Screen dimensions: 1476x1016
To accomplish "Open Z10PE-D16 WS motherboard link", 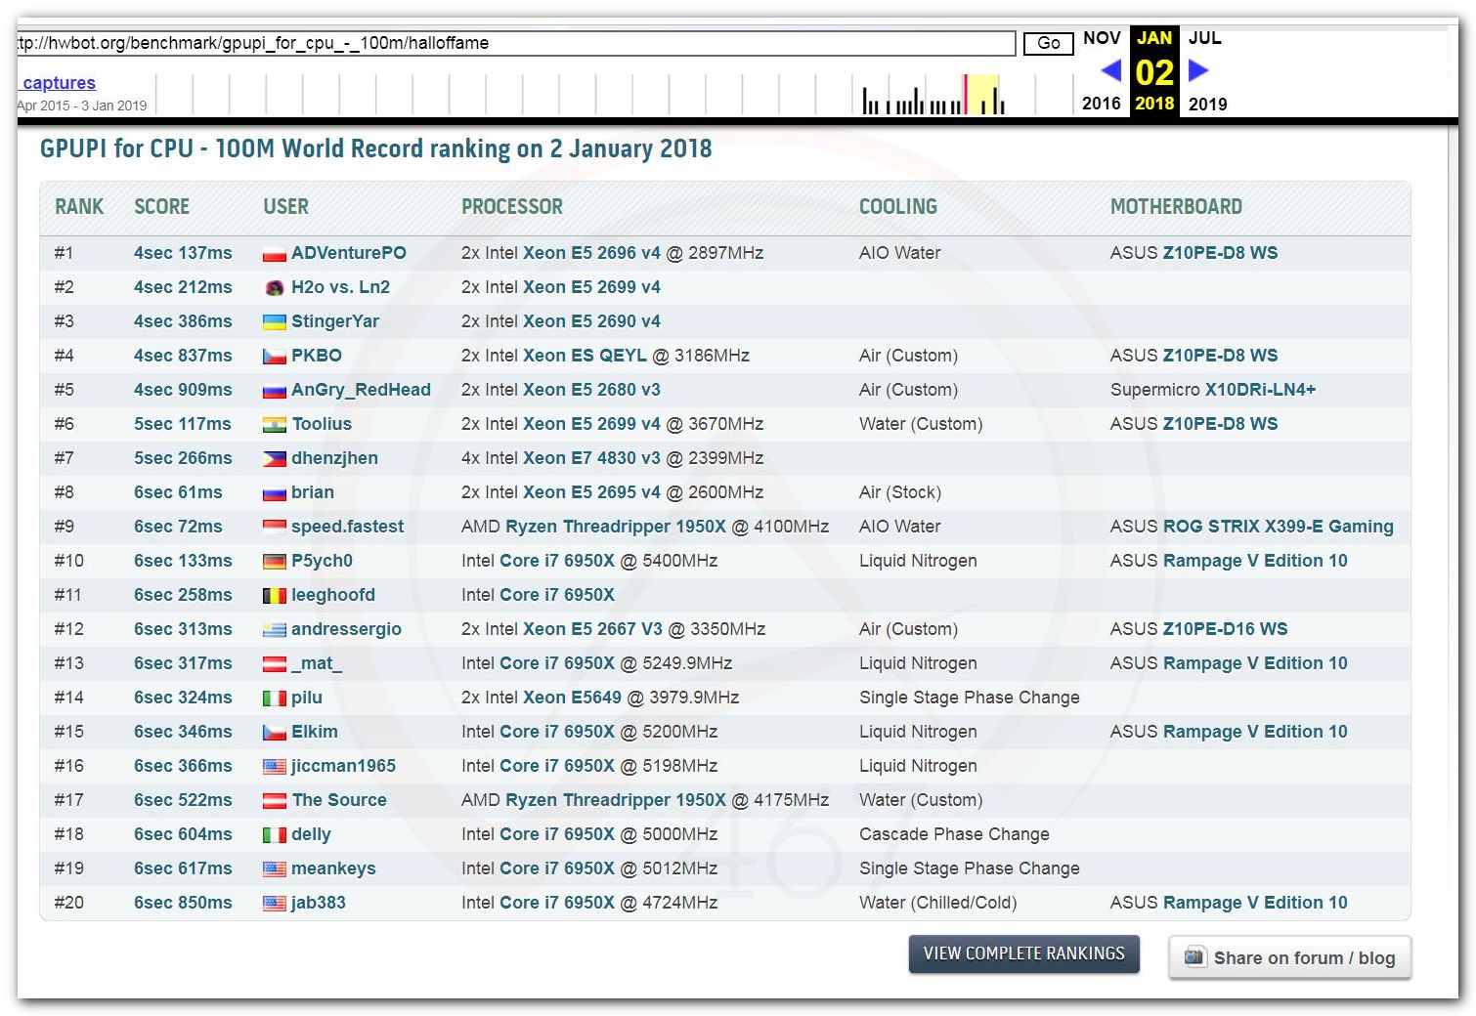I will tap(1226, 629).
